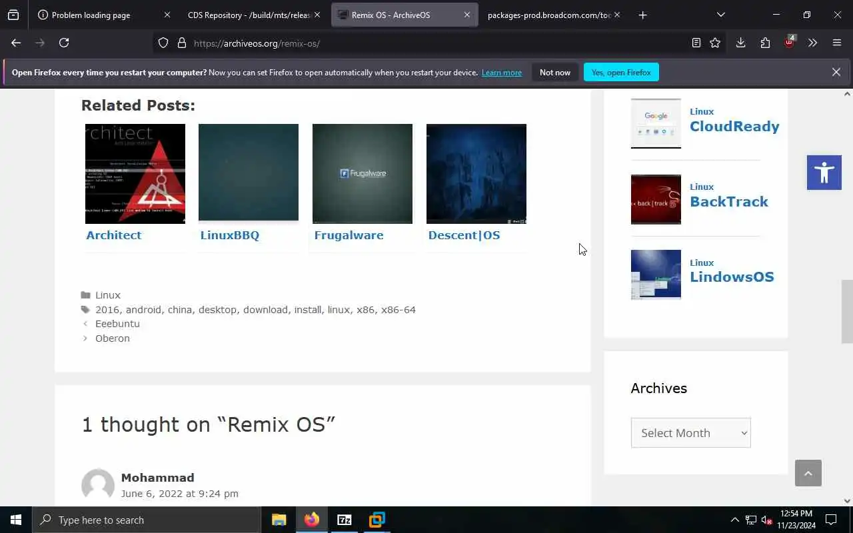
Task: Click the page vertical scrollbar thumb
Action: (x=847, y=312)
